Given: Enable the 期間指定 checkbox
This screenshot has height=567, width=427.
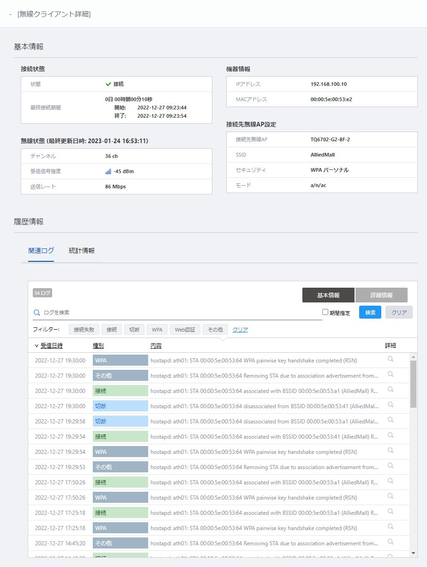Looking at the screenshot, I should [x=325, y=312].
